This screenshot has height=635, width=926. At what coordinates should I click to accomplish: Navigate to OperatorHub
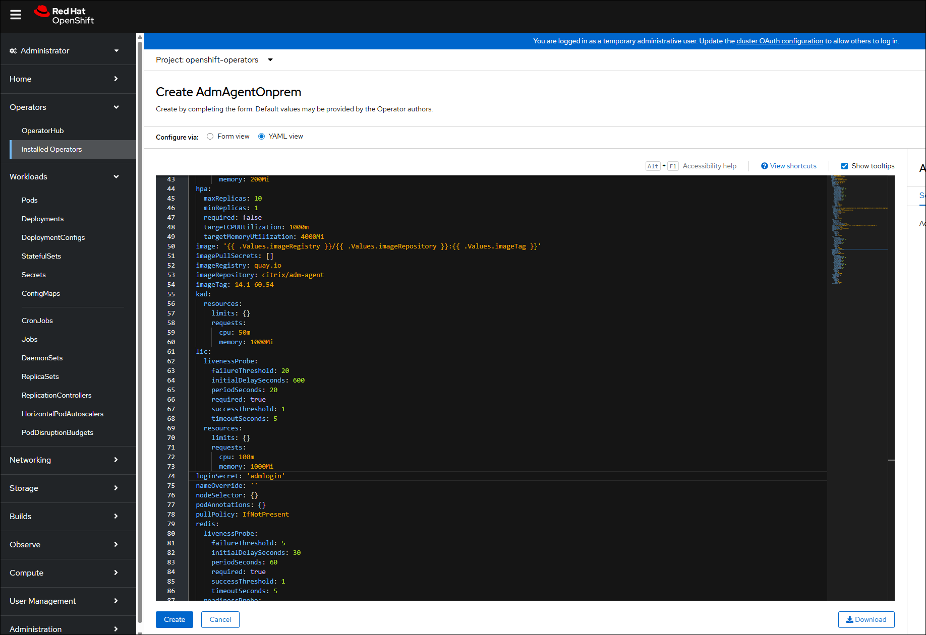tap(43, 131)
